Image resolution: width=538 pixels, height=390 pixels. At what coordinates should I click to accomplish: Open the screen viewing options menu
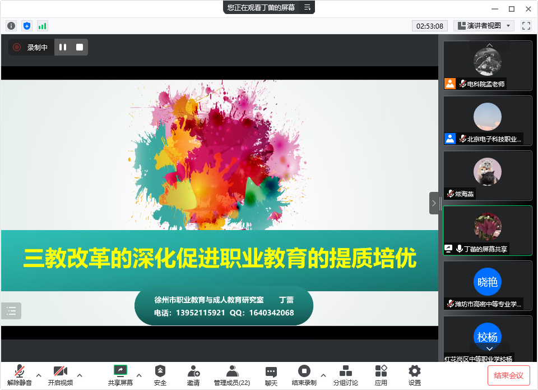[307, 7]
